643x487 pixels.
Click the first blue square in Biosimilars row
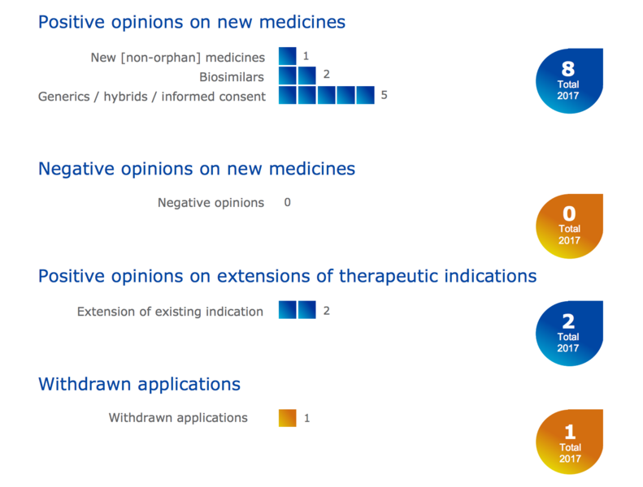tap(288, 75)
